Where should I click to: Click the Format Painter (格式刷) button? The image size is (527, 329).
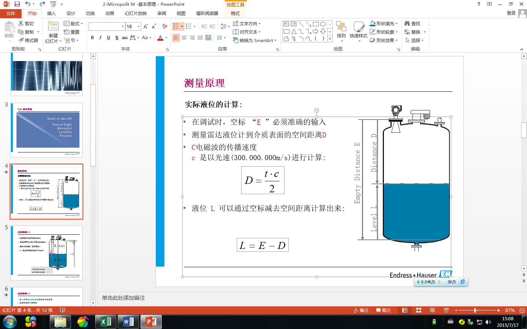28,40
